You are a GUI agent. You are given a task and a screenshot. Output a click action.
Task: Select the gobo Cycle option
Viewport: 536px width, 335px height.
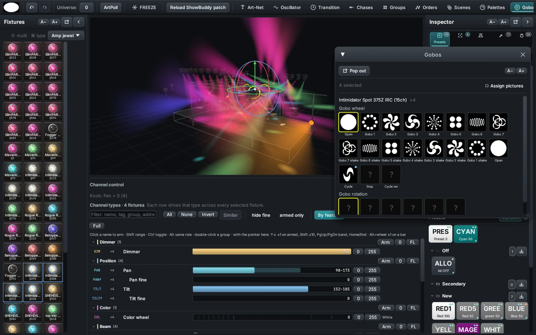(348, 174)
